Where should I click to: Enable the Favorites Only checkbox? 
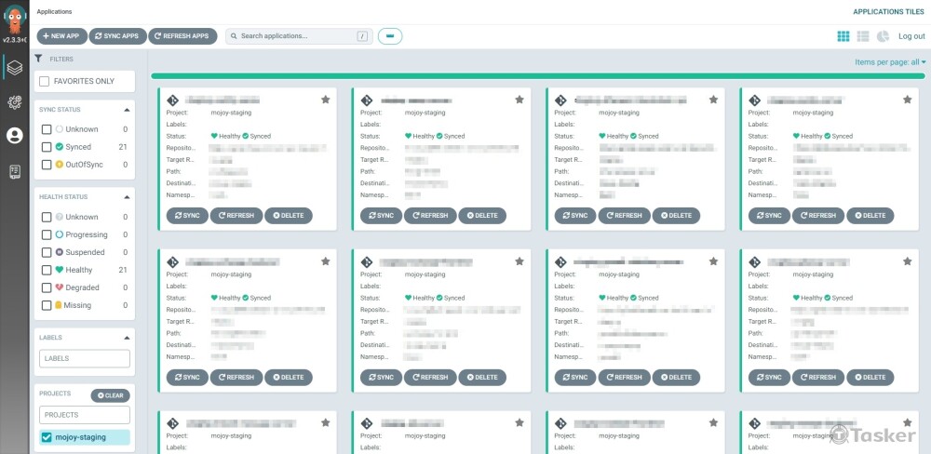point(45,82)
